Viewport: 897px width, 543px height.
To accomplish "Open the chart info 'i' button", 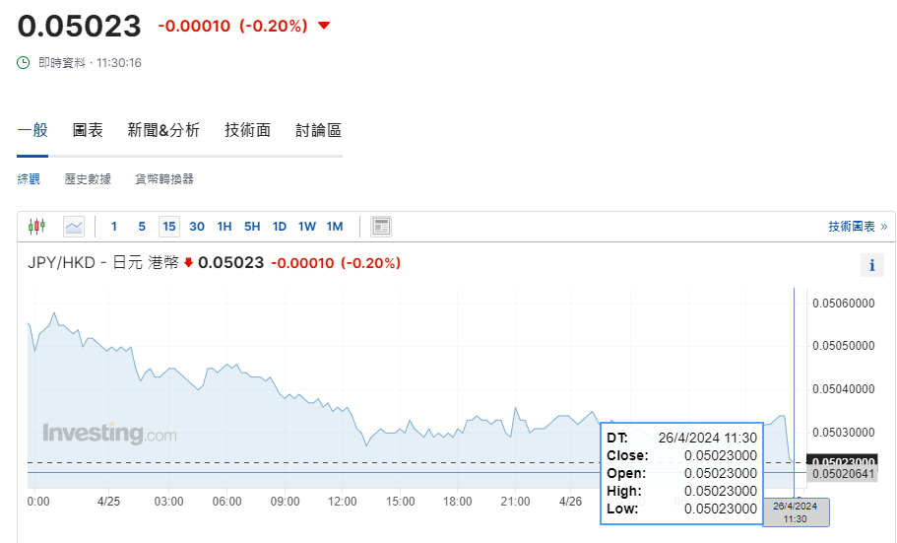I will (x=871, y=265).
